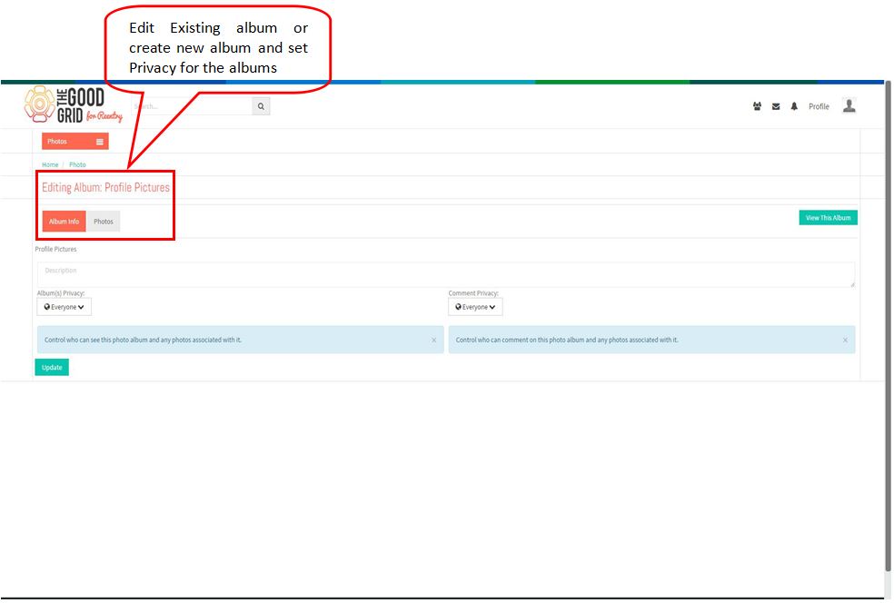Click the Update button
The width and height of the screenshot is (894, 603).
tap(52, 368)
